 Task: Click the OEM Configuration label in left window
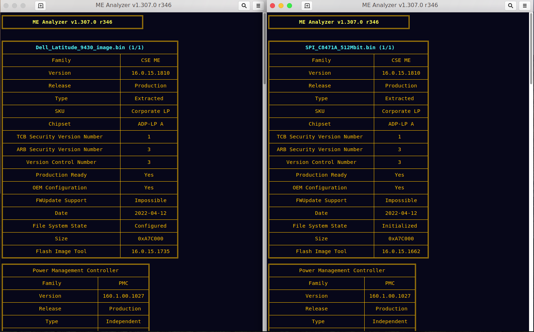pos(60,188)
